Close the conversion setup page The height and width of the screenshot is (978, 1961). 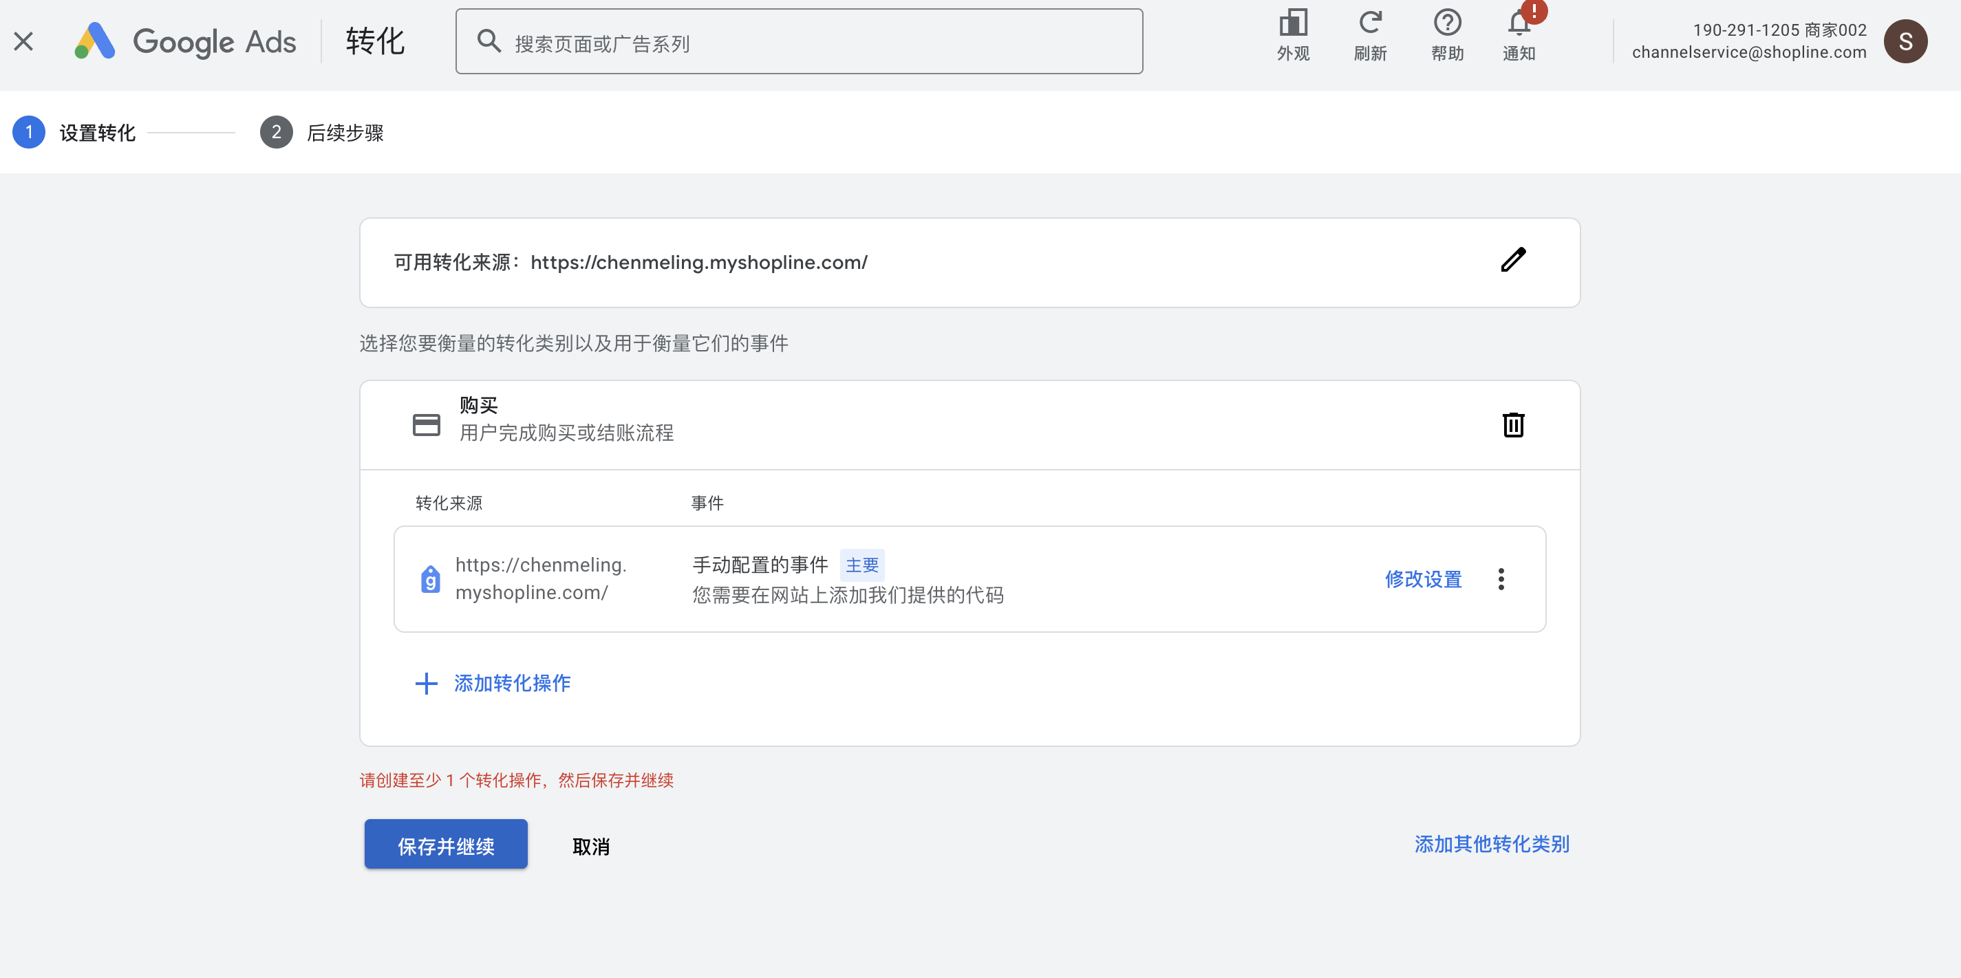[x=23, y=41]
